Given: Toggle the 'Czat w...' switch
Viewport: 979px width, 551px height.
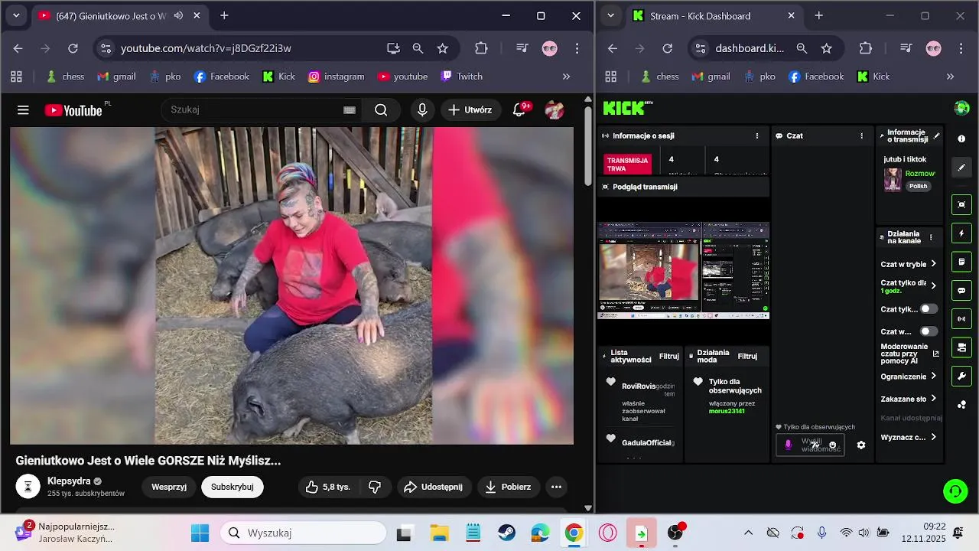Looking at the screenshot, I should coord(929,331).
